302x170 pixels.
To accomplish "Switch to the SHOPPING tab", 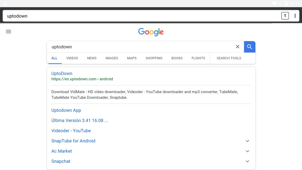I will 154,58.
